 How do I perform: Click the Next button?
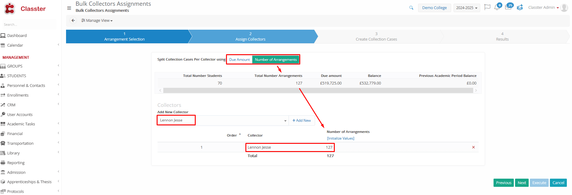[x=522, y=183]
